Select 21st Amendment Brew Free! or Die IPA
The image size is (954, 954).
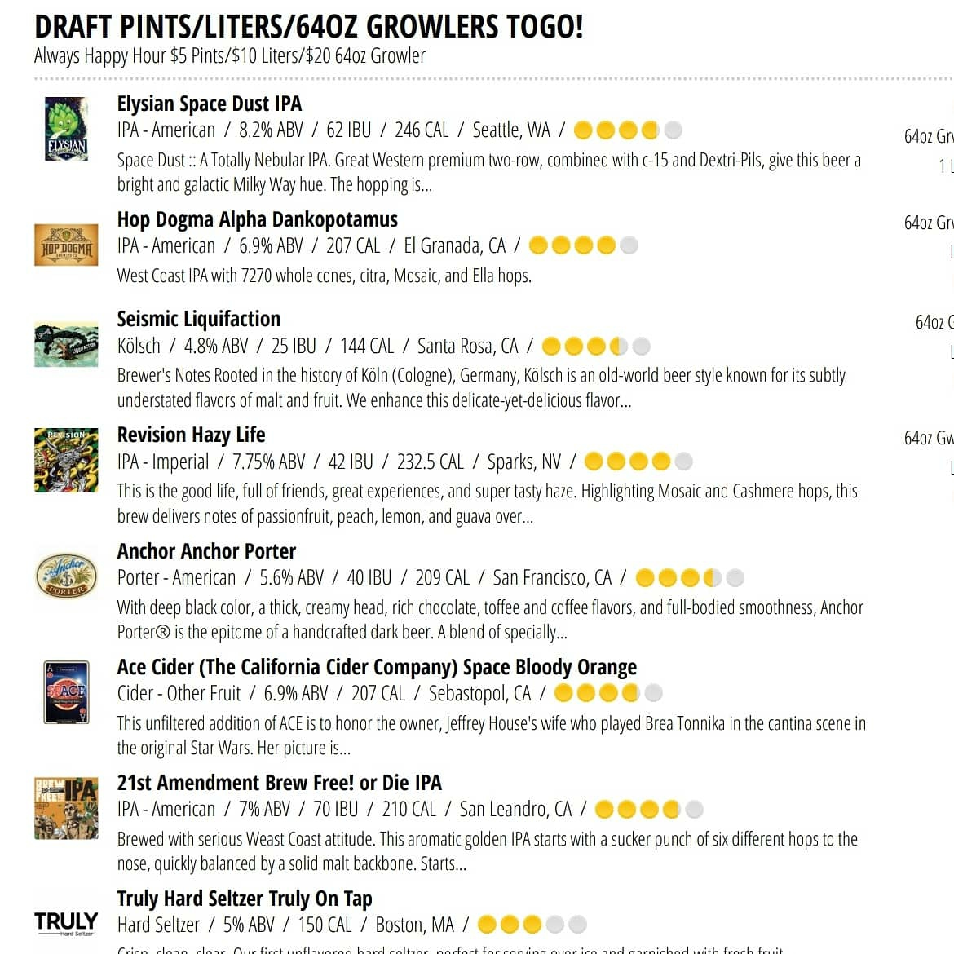pyautogui.click(x=279, y=783)
